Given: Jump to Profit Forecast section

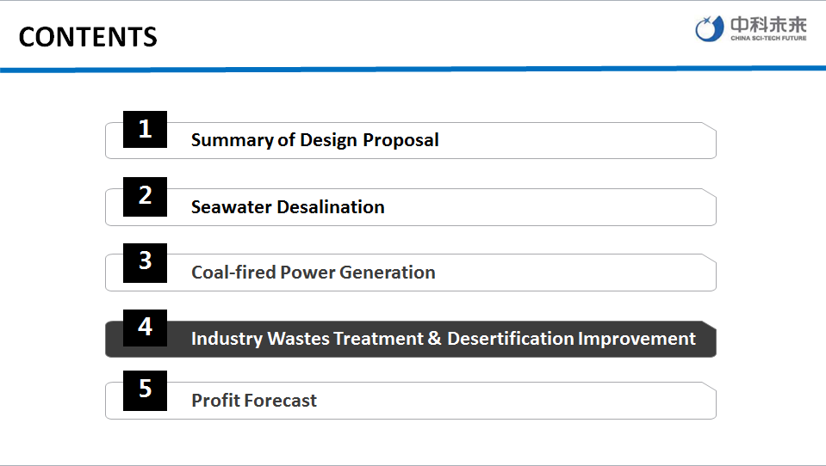Looking at the screenshot, I should pos(254,401).
